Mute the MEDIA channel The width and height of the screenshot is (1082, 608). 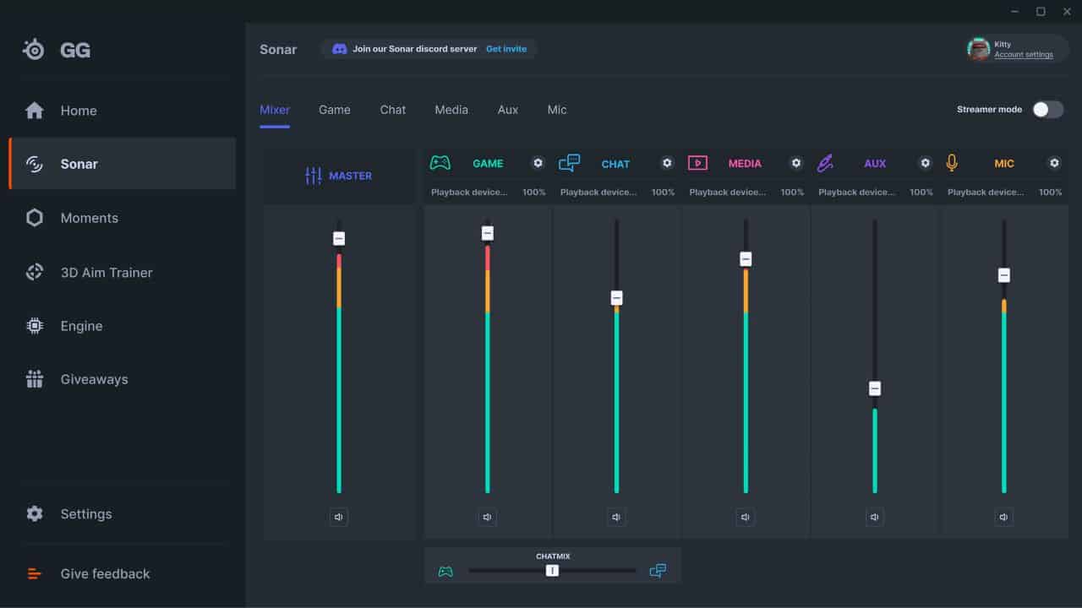click(746, 517)
